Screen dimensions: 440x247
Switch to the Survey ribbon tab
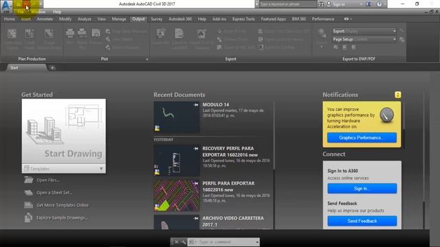156,19
